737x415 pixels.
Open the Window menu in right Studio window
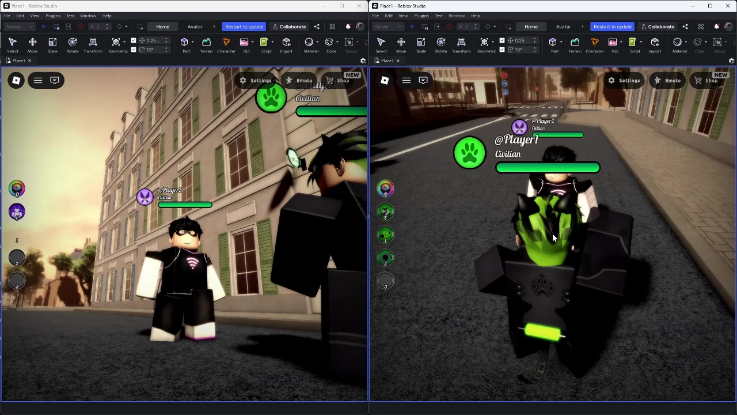(457, 16)
